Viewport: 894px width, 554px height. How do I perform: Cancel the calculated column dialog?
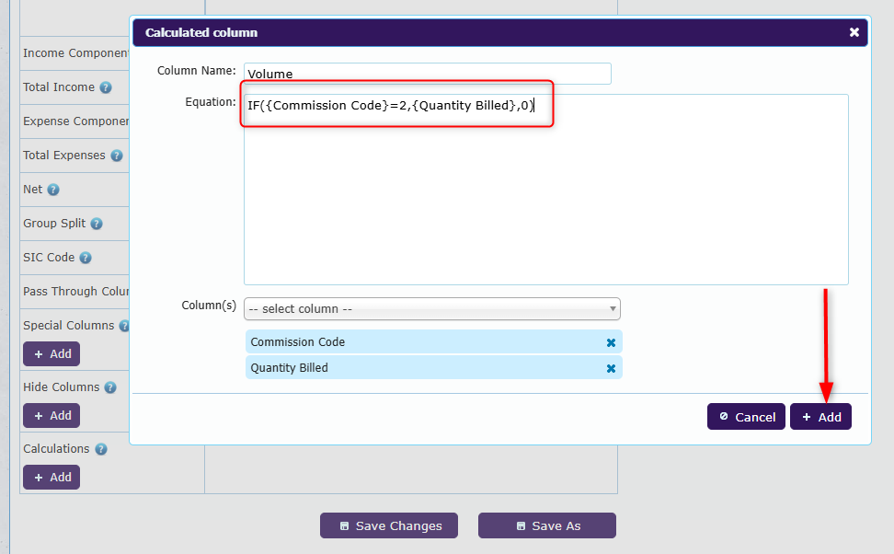point(746,417)
